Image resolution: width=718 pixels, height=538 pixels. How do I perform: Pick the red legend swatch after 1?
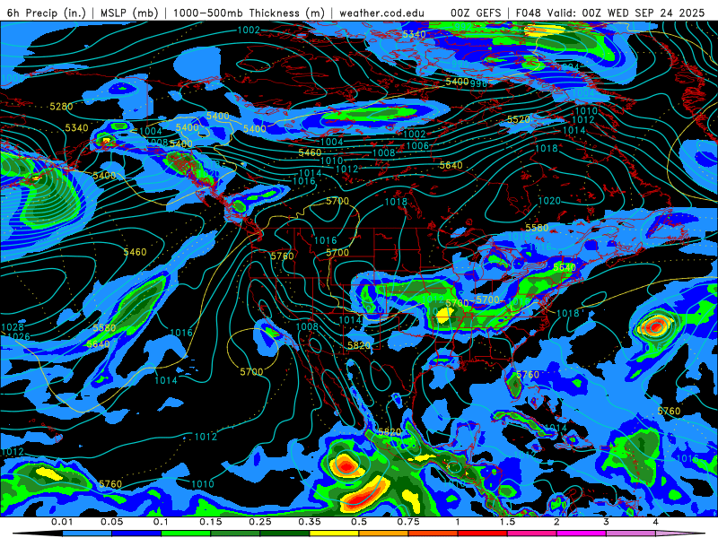click(483, 534)
